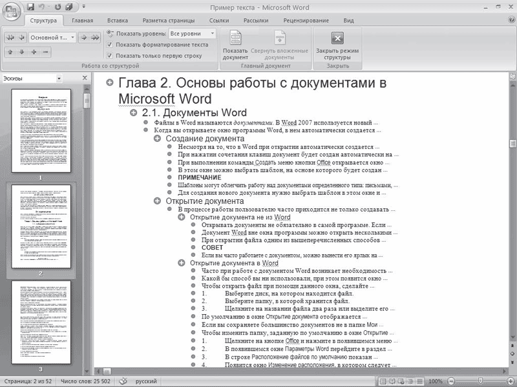
Task: Collapse the 2.1. Документы Word expander
Action: point(134,113)
